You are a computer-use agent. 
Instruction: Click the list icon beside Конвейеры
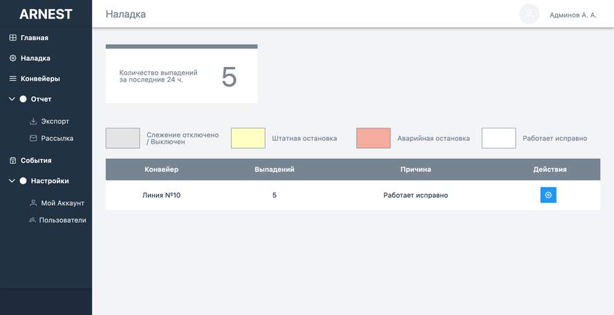point(13,79)
